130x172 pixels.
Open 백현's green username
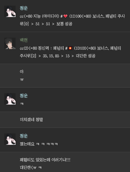[24, 40]
